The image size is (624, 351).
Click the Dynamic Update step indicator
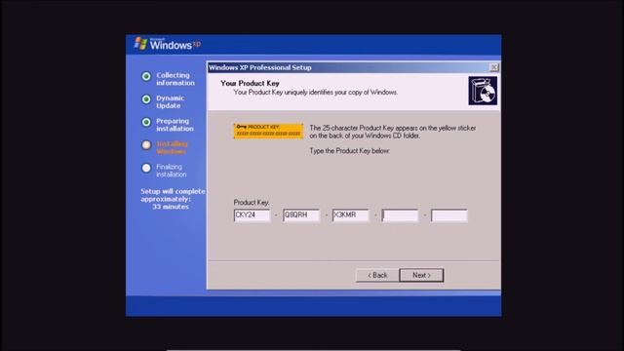(146, 99)
